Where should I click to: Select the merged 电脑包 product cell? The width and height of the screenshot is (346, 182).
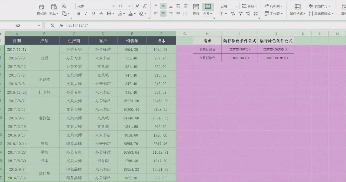(44, 118)
